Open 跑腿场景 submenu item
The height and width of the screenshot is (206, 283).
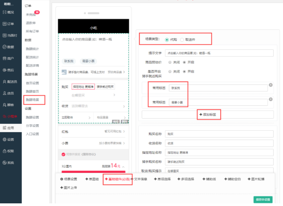32,100
